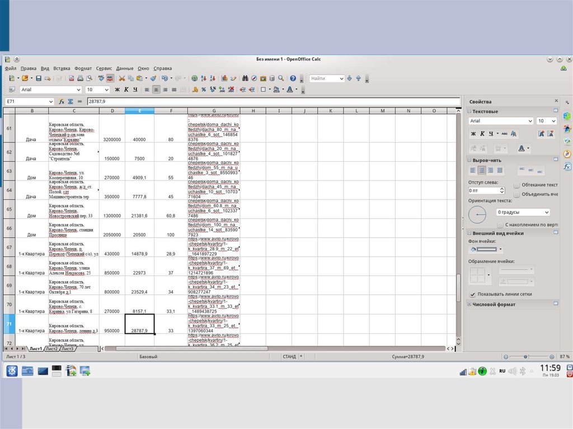This screenshot has width=573, height=429.
Task: Click the G column header
Action: coord(214,111)
